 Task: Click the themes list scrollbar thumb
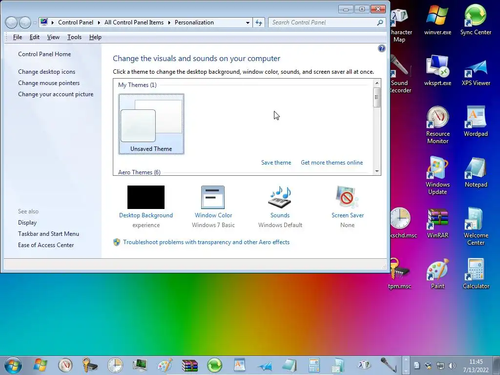click(376, 97)
